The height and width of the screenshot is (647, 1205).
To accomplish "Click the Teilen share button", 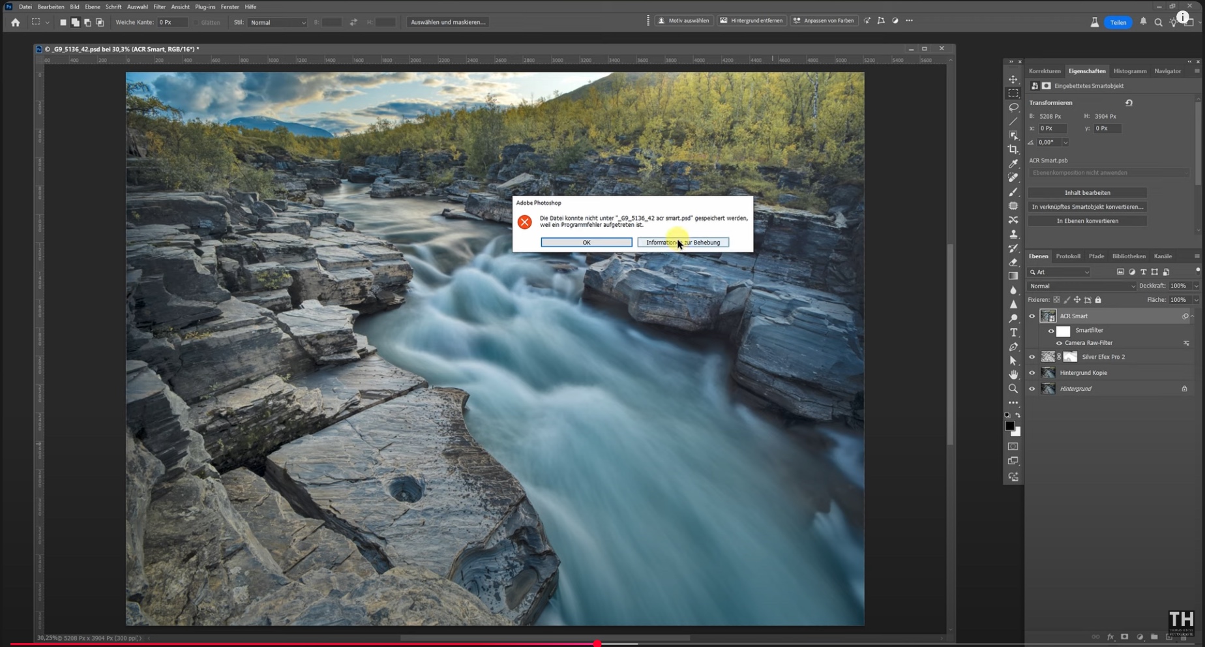I will pos(1118,22).
